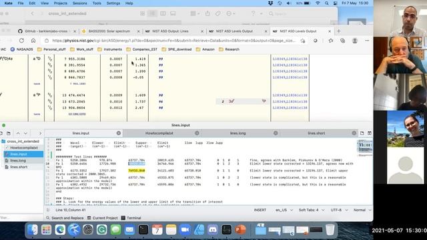Viewport: 427px width, 240px height.
Task: Close the lines.long editor tab
Action: [x=276, y=133]
